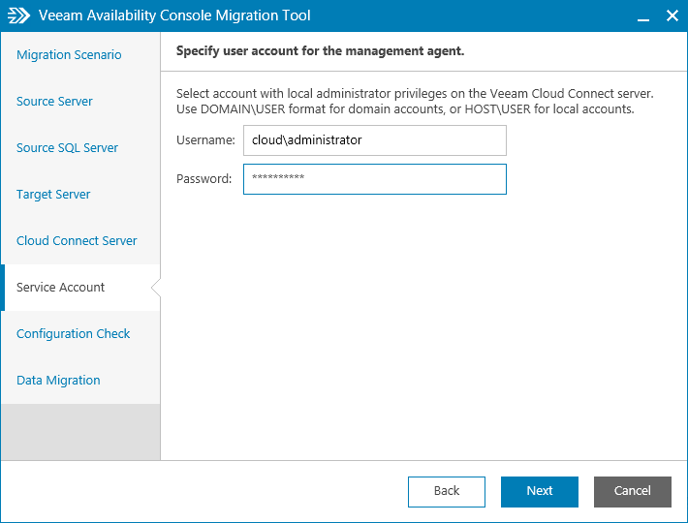688x523 pixels.
Task: Click the Username label
Action: pos(205,140)
